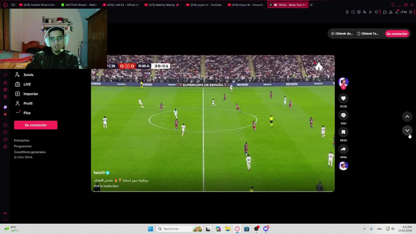Open the history clock sidebar icon
This screenshot has height=234, width=416.
5,132
